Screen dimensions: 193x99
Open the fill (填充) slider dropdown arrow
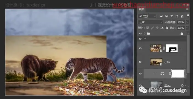pos(187,28)
